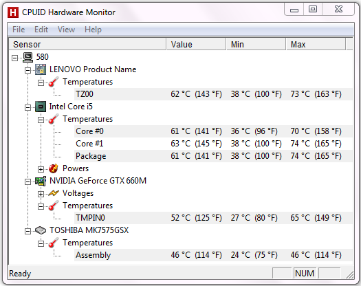Expand the Voltages node under NVIDIA
This screenshot has height=286, width=361.
(41, 194)
